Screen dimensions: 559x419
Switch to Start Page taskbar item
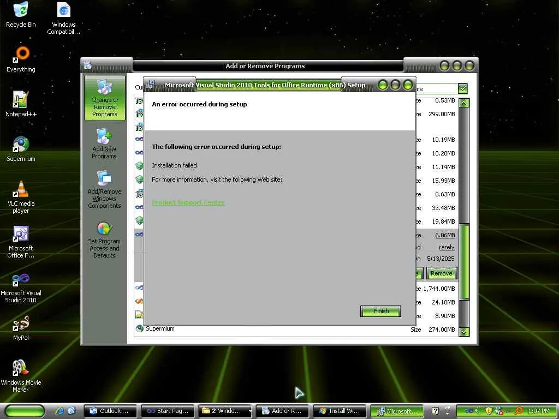[x=168, y=411]
